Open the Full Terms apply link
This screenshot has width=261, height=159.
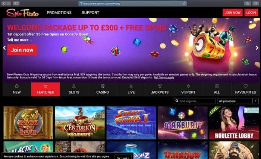[164, 78]
